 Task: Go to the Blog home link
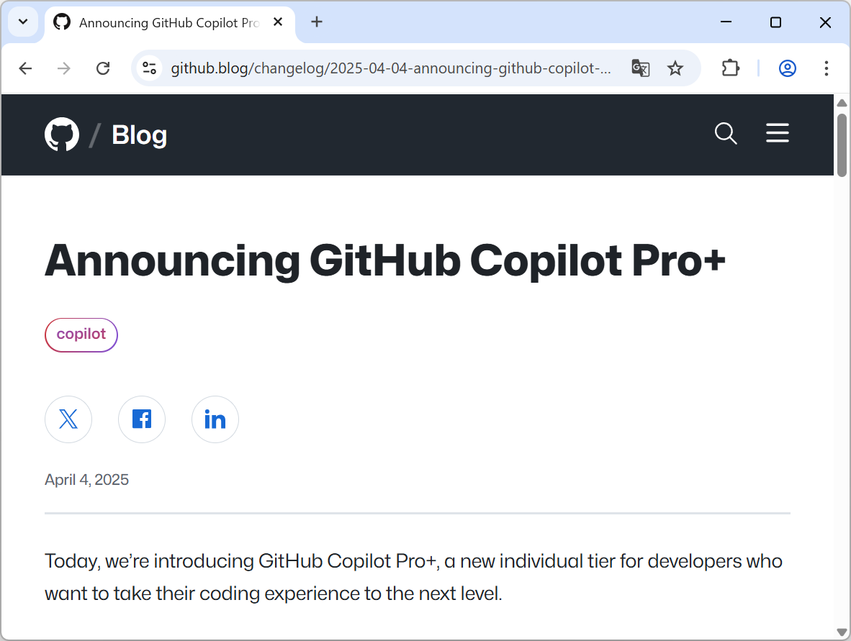tap(139, 135)
